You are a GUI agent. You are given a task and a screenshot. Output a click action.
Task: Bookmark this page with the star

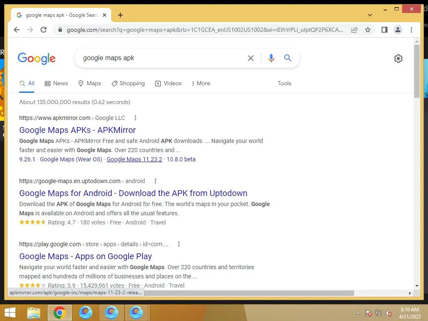[x=368, y=30]
